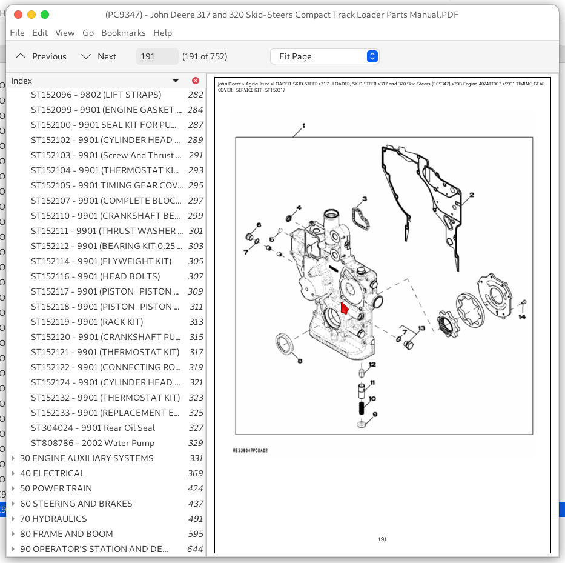Open the Fit Page zoom dropdown
The image size is (565, 563).
tap(325, 56)
